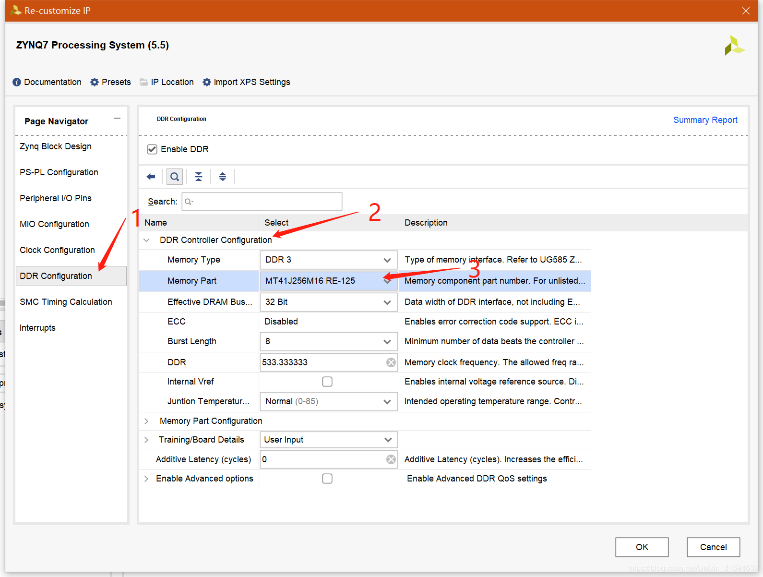The image size is (763, 577).
Task: Click in the Search input field
Action: (262, 202)
